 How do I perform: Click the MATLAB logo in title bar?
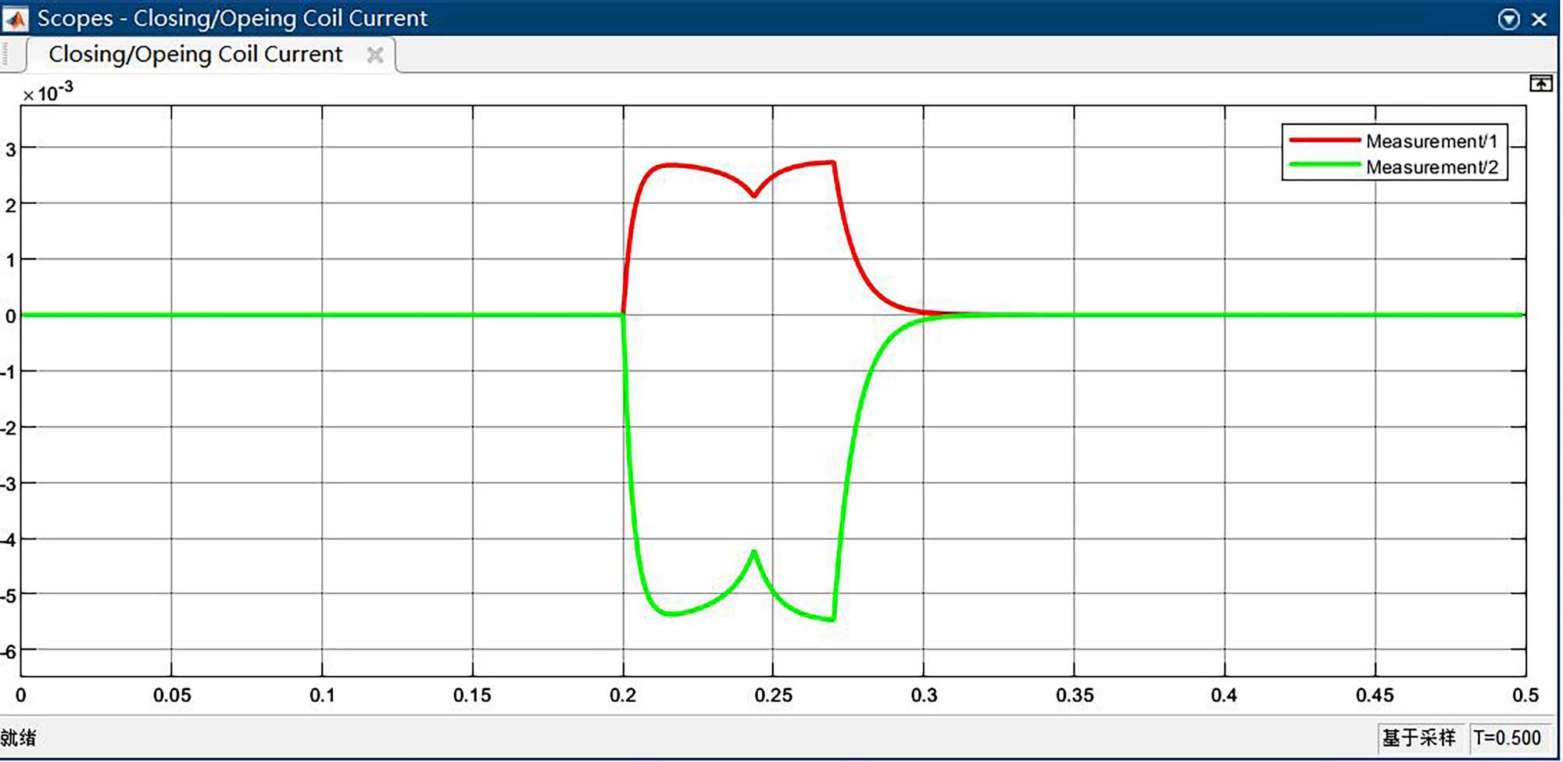[x=15, y=18]
